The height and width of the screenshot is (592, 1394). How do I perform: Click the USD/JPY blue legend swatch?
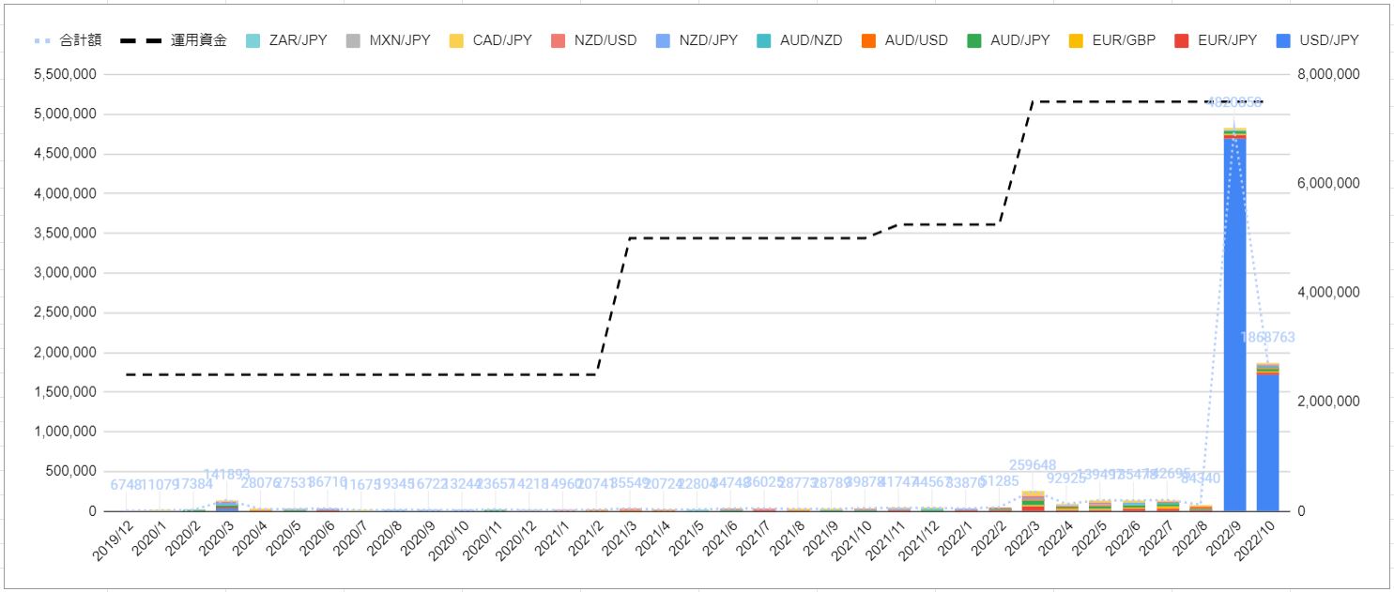click(x=1285, y=40)
